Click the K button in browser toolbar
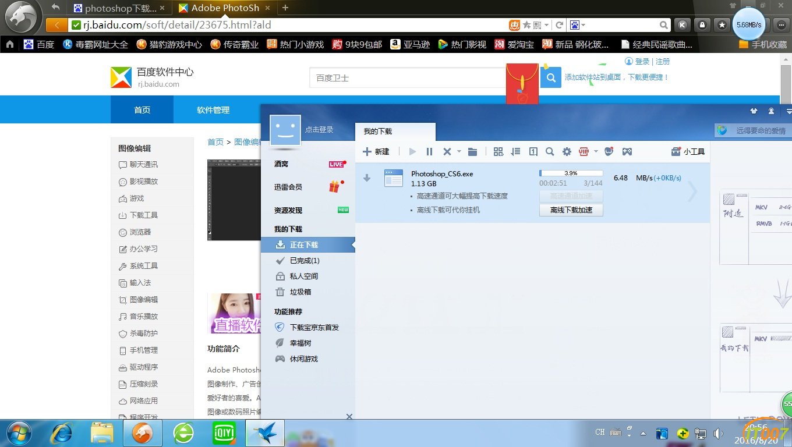 pos(683,25)
